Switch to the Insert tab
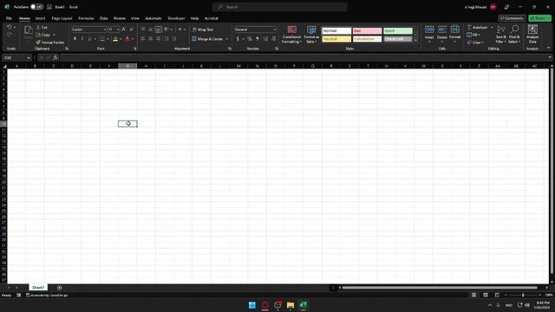 [x=41, y=18]
